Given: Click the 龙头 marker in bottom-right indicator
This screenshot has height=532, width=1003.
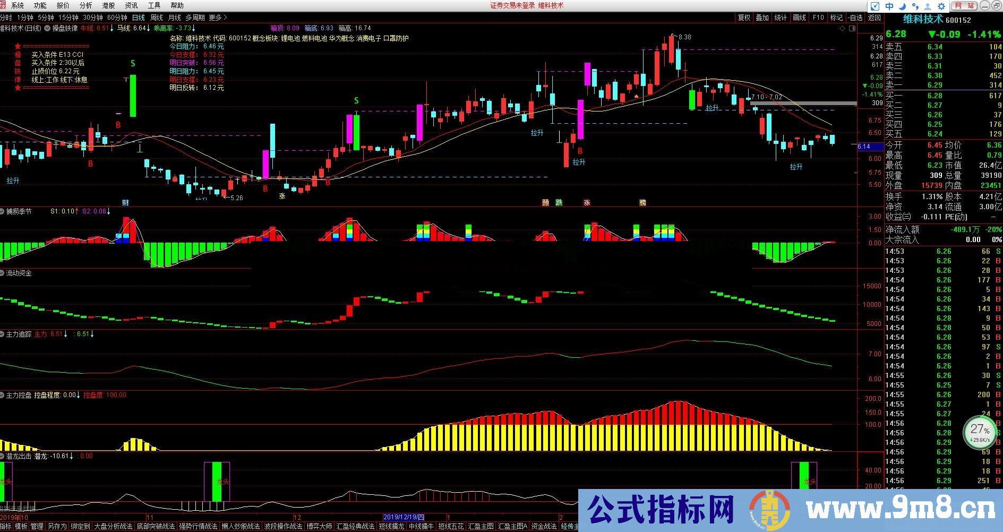Looking at the screenshot, I should point(809,482).
